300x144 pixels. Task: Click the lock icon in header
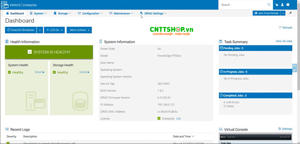point(277,5)
